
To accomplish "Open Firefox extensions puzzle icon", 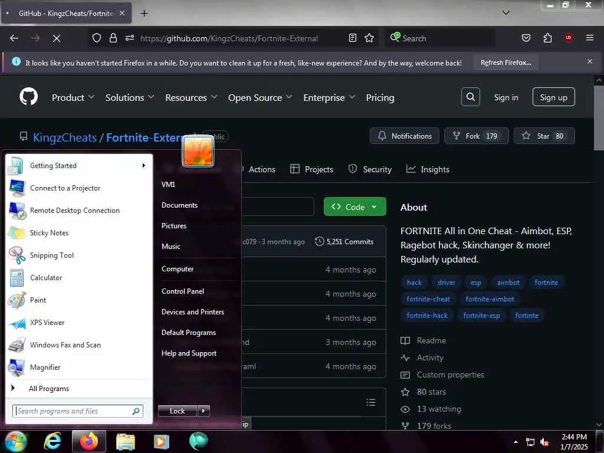I will tap(547, 38).
